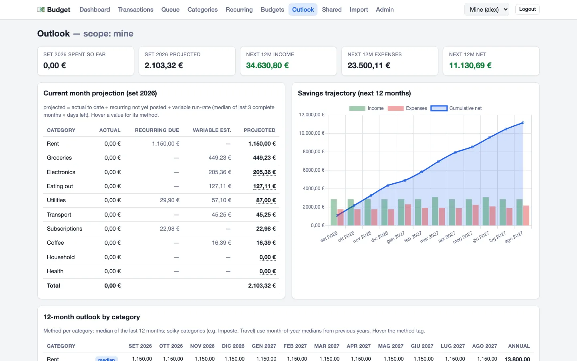Click the last cumulative net point, ago 2027

[523, 123]
